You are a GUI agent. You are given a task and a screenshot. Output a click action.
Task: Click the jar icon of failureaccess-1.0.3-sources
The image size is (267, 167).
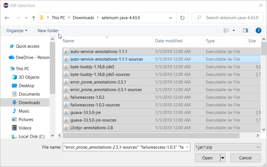click(66, 105)
